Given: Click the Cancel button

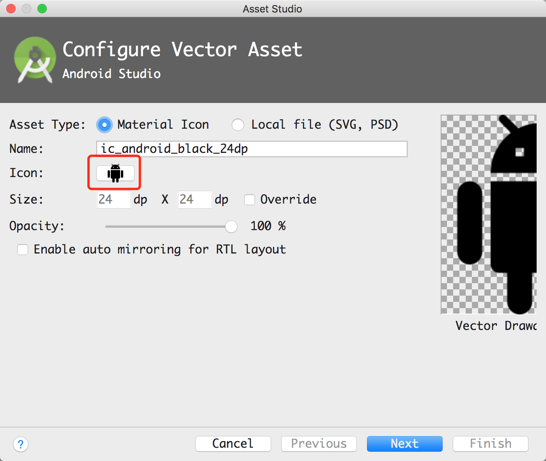Looking at the screenshot, I should pyautogui.click(x=233, y=444).
